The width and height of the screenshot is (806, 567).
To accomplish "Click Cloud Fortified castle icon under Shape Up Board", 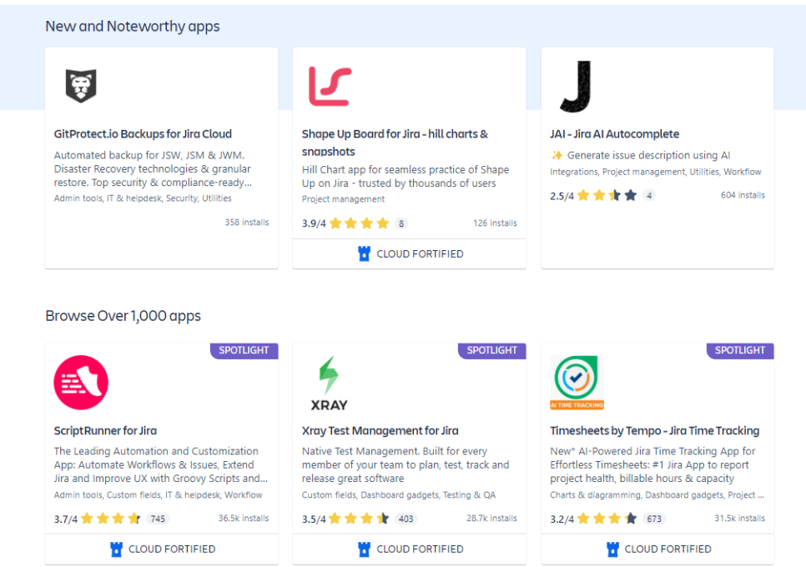I will click(364, 253).
